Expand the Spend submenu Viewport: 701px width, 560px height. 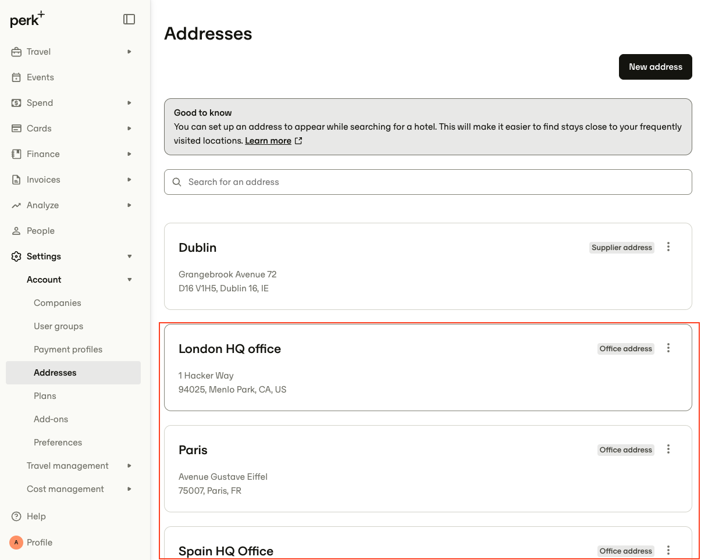pos(130,103)
